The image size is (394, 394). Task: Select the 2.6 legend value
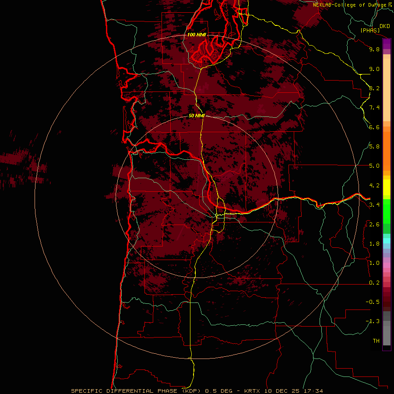tap(374, 225)
